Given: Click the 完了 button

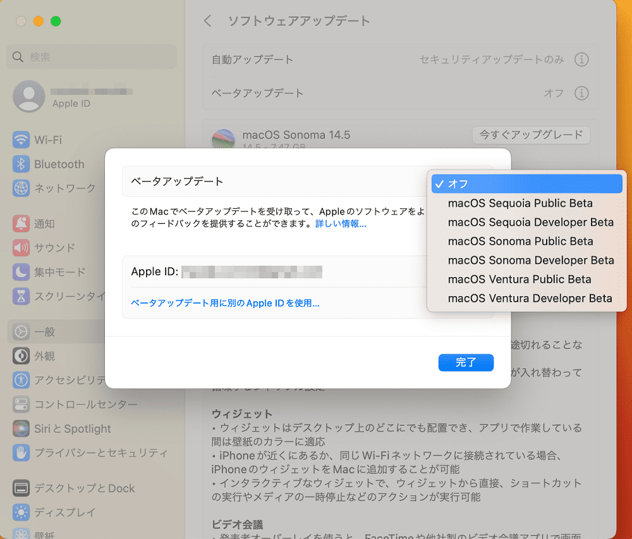Looking at the screenshot, I should tap(466, 362).
